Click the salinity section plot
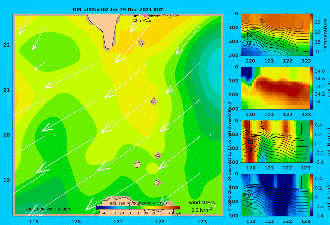This screenshot has height=225, width=330. tap(275, 88)
